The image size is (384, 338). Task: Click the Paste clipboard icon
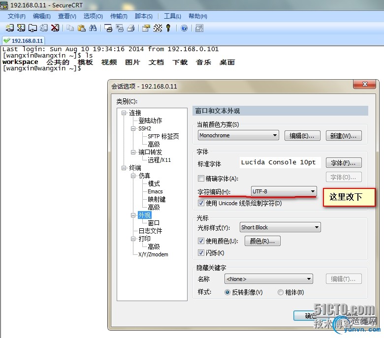pos(81,28)
